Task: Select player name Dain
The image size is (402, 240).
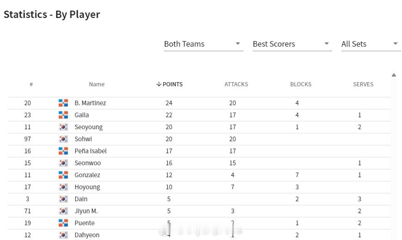Action: click(x=81, y=199)
